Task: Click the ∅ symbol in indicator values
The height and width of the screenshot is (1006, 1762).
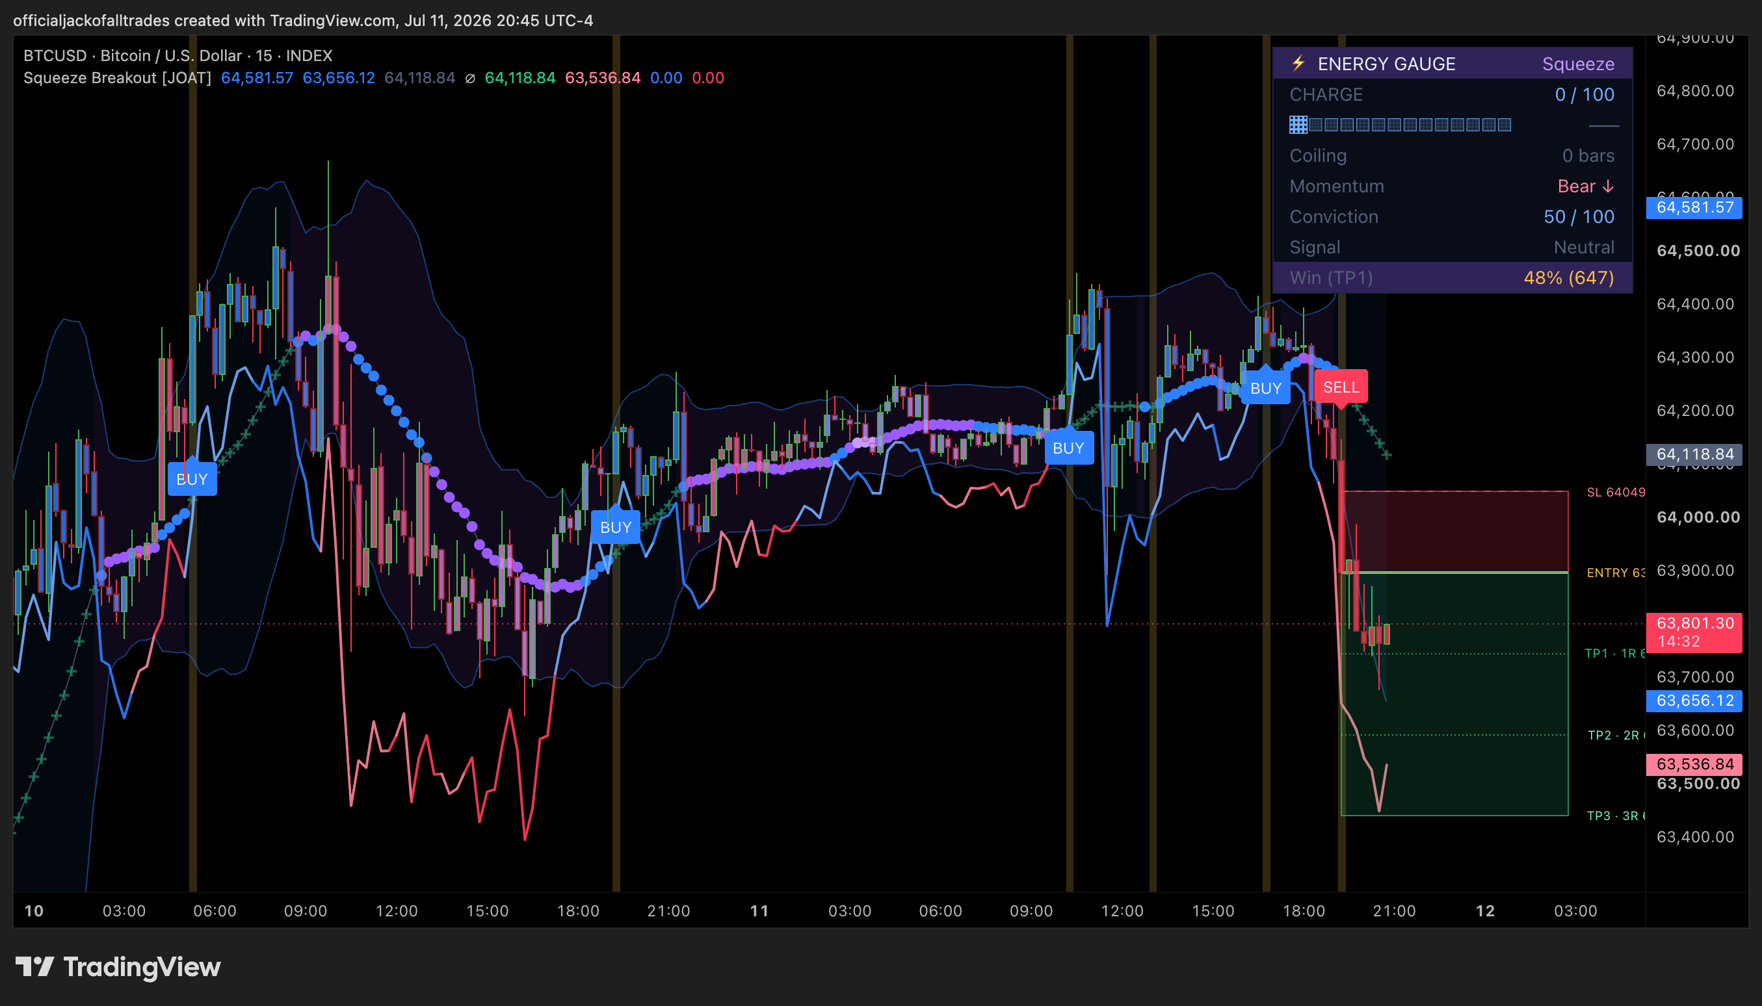Action: [x=470, y=78]
